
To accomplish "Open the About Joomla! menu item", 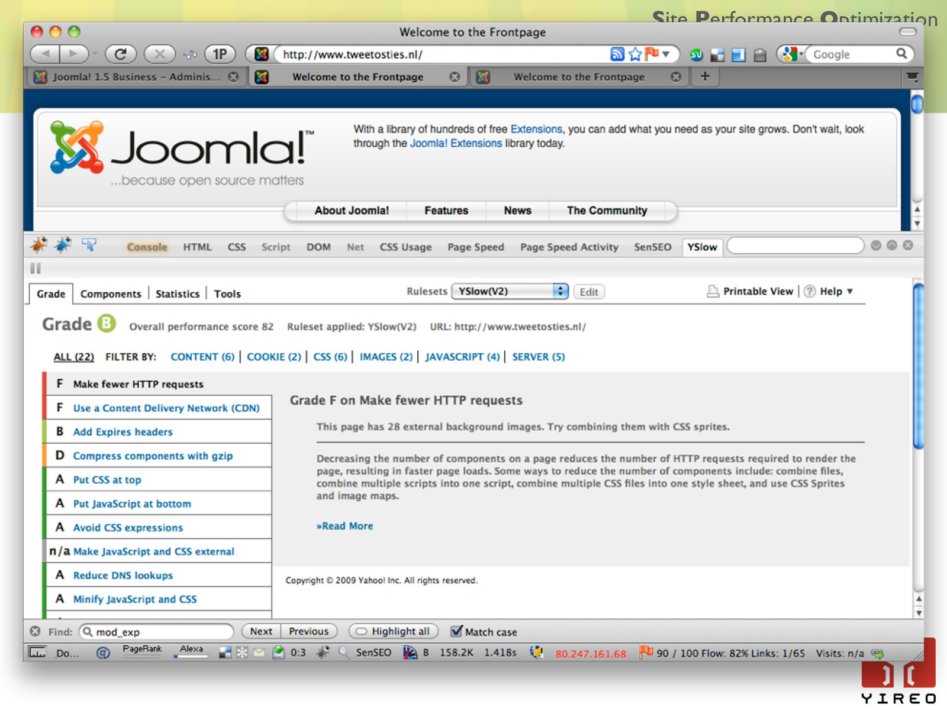I will (352, 211).
